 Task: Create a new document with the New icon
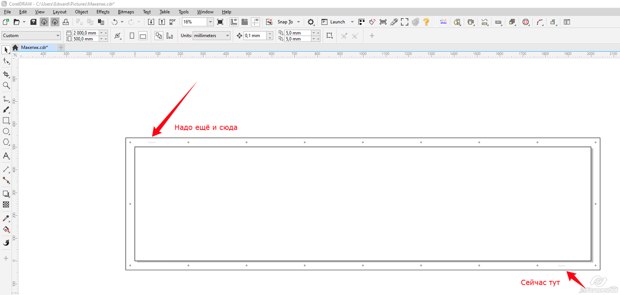pyautogui.click(x=6, y=22)
